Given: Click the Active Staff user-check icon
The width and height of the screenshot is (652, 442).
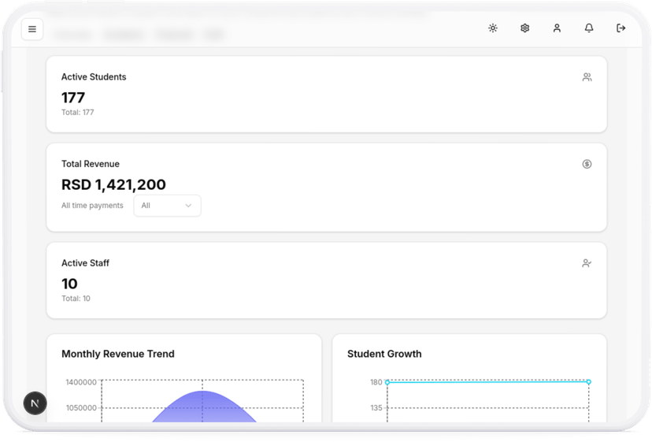Looking at the screenshot, I should (587, 263).
